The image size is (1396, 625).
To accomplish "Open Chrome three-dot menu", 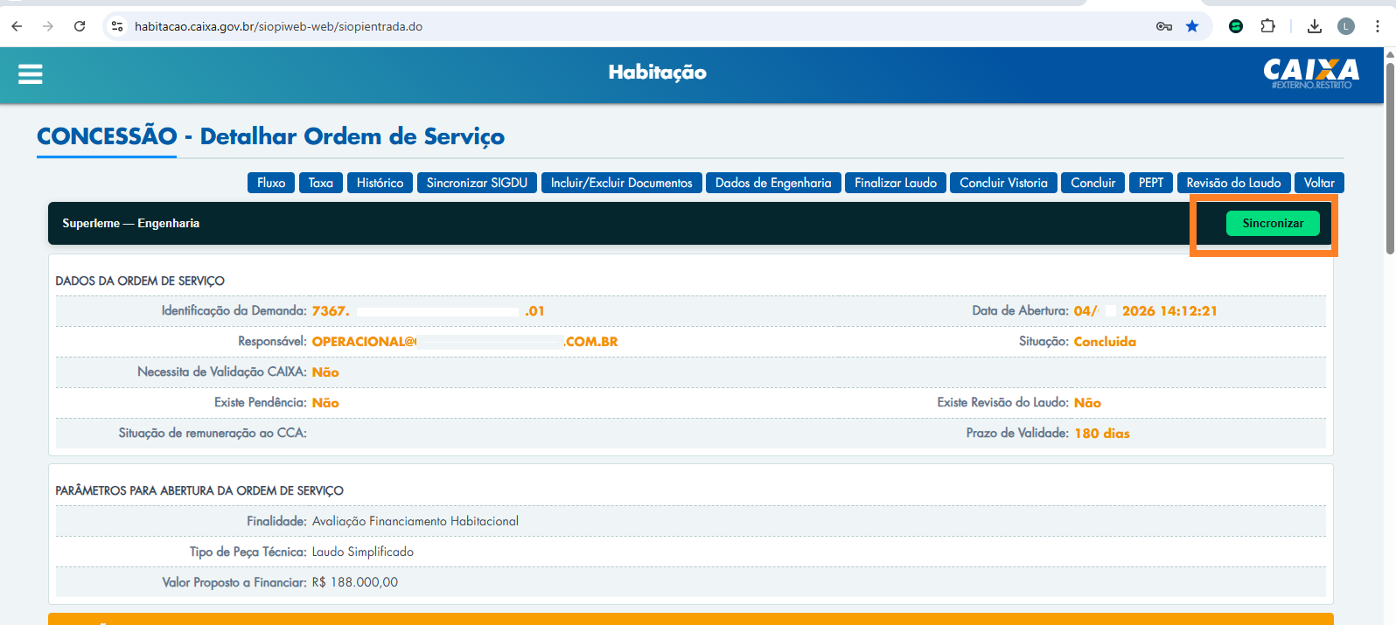I will (1378, 26).
